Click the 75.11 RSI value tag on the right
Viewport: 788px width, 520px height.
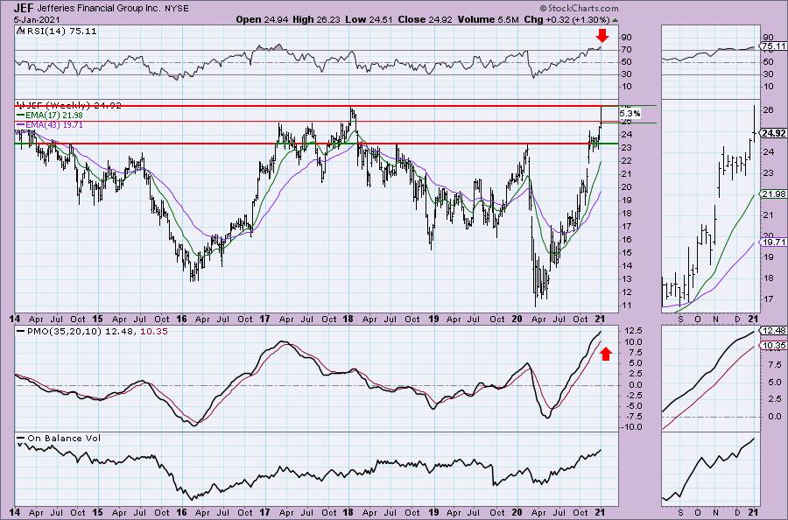(774, 46)
